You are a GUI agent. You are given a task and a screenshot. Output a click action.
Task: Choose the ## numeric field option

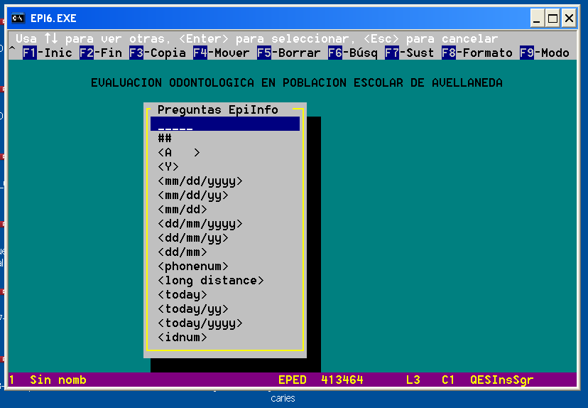[165, 138]
